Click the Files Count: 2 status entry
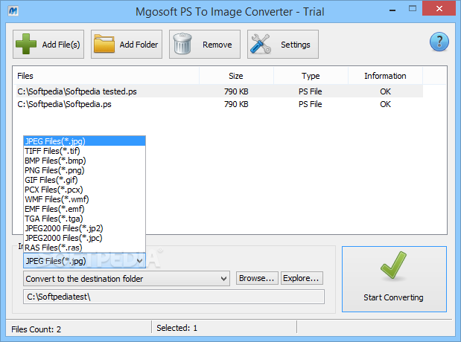Viewport: 461px width, 342px height. pos(36,329)
